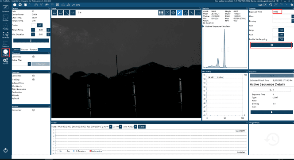
Task: Switch to the Camera tab
Action: 16,50
